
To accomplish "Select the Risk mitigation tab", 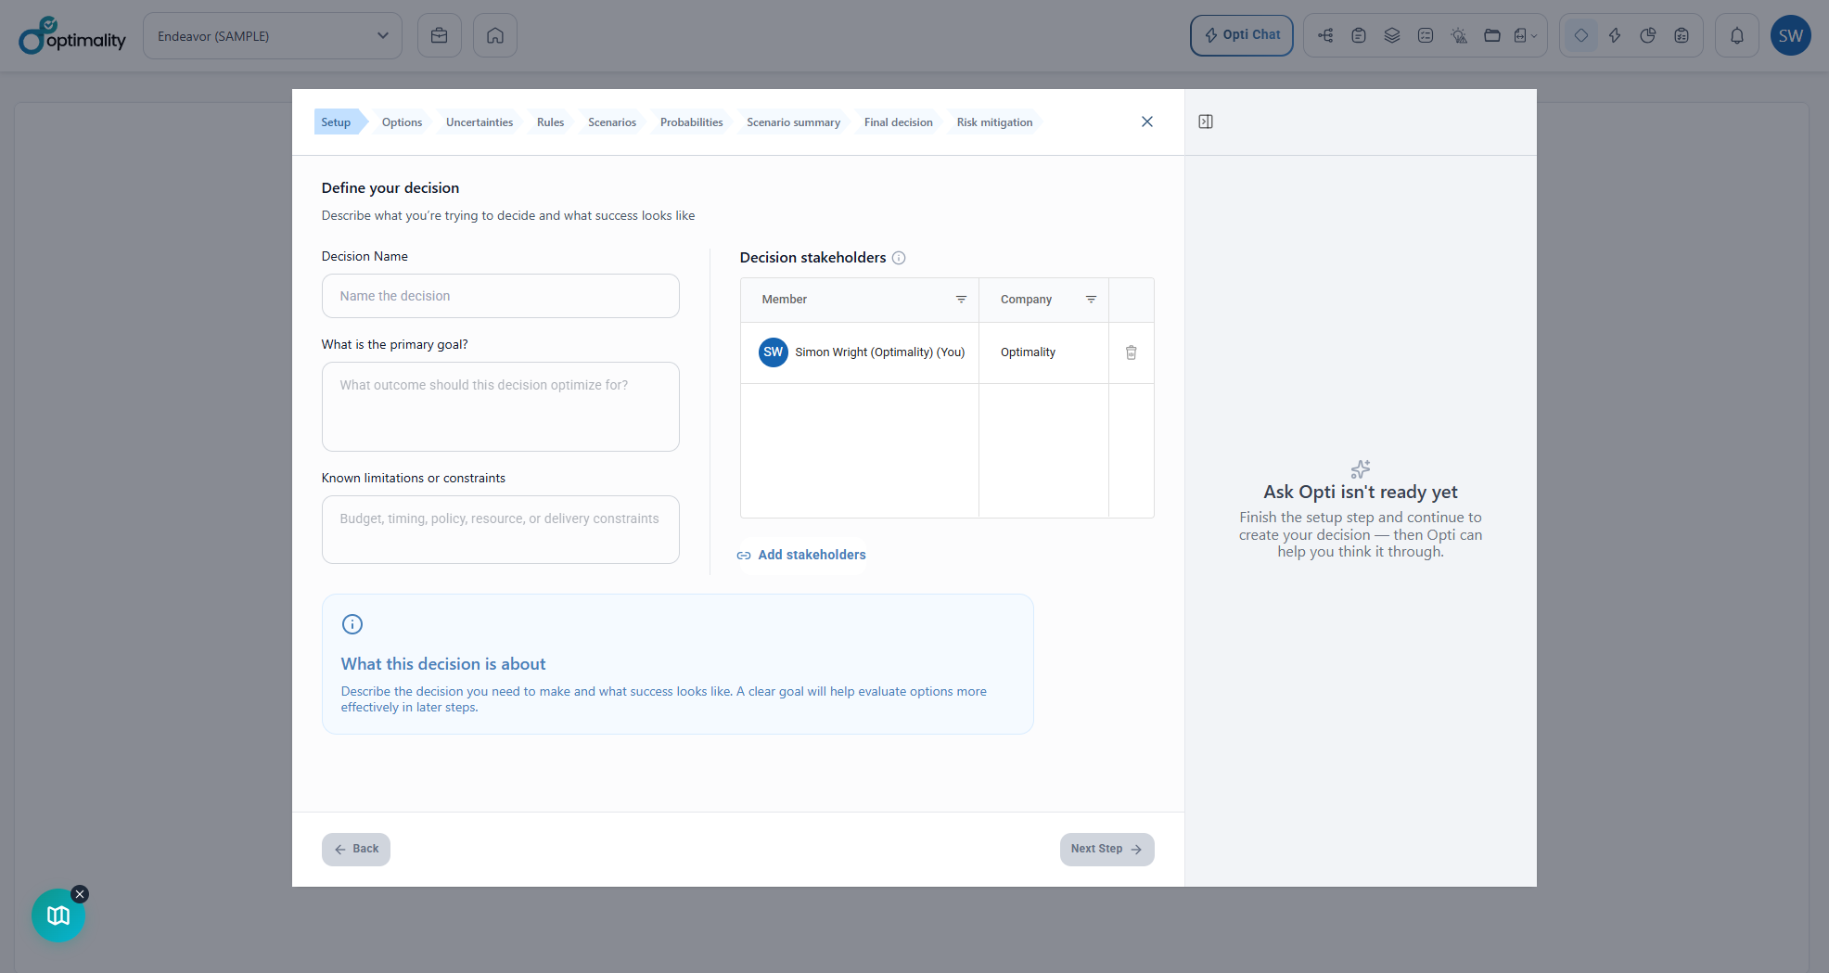I will coord(994,122).
